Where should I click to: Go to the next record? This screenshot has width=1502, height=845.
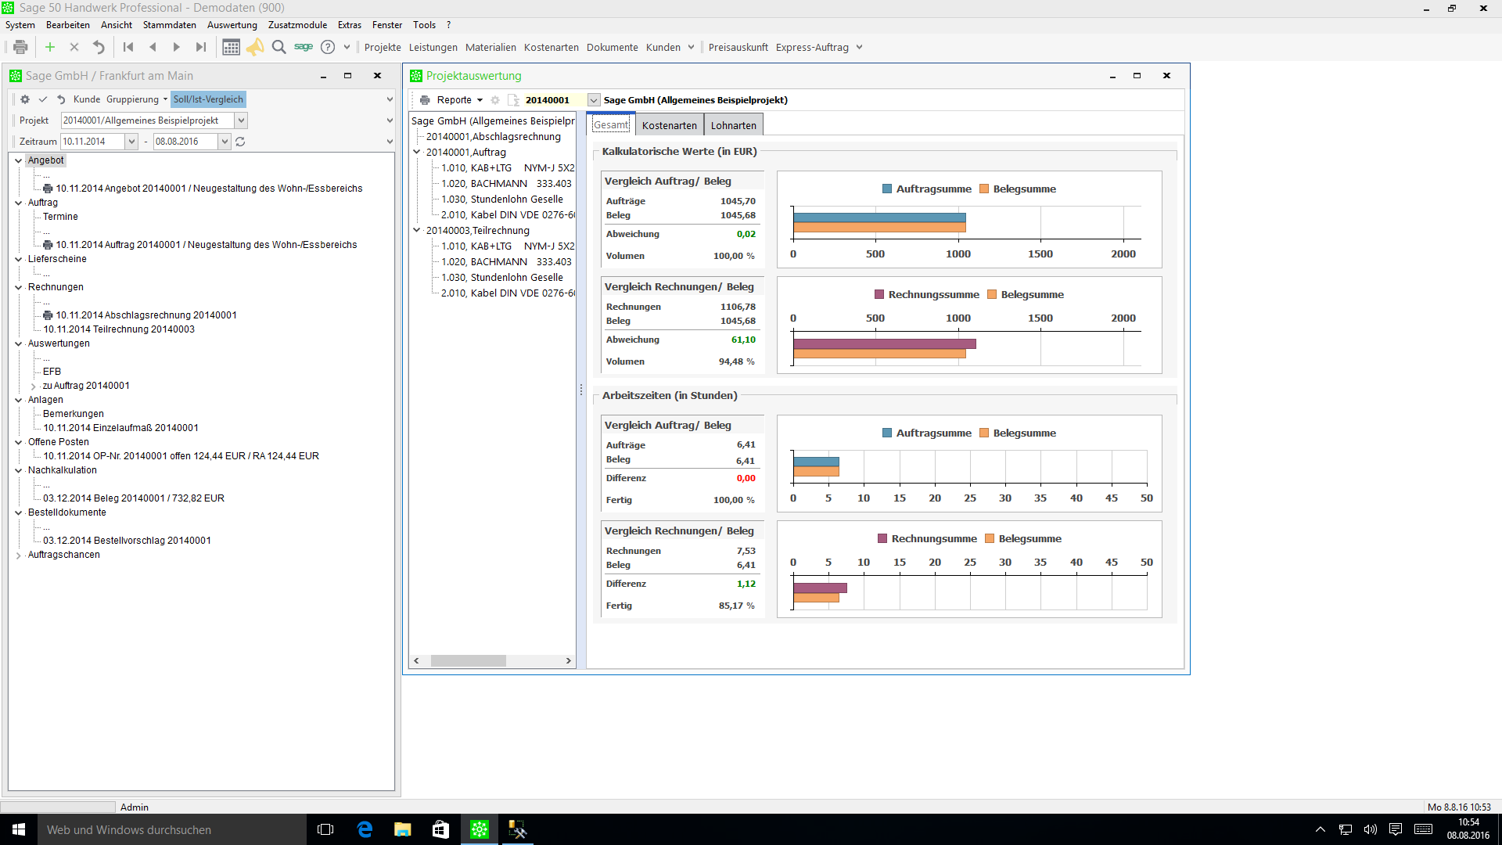tap(177, 47)
